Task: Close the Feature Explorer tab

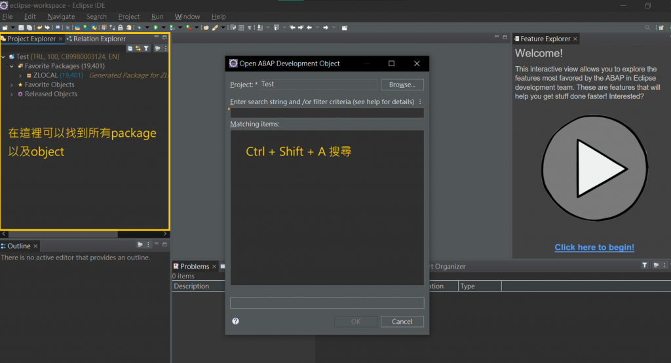Action: 575,39
